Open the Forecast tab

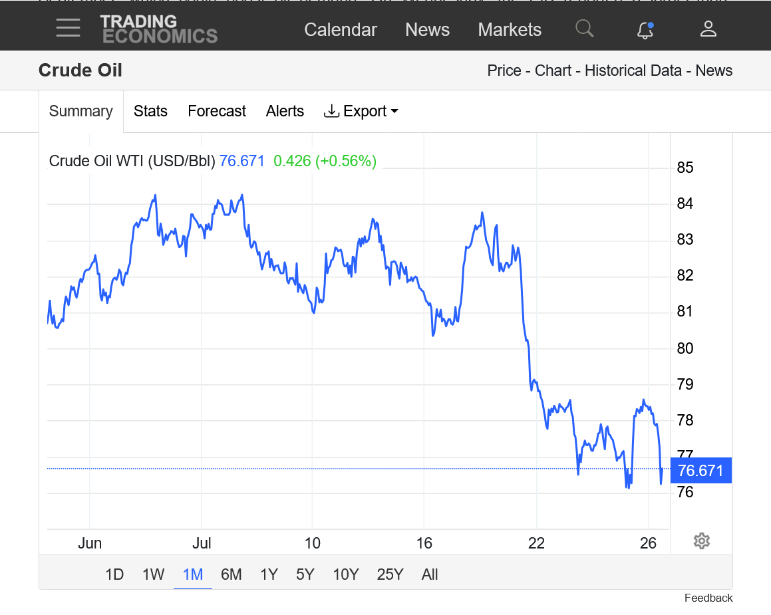tap(217, 111)
